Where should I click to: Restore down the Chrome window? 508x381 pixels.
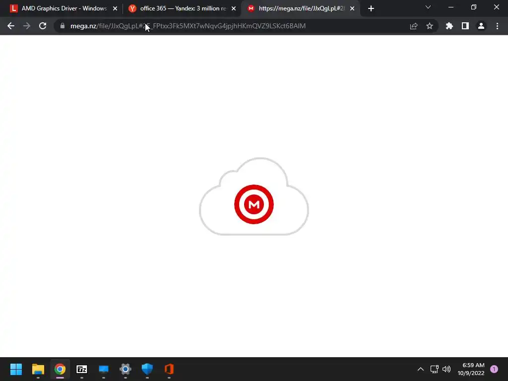click(474, 7)
